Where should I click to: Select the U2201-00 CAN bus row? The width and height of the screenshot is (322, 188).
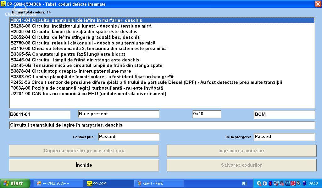[x=162, y=94]
